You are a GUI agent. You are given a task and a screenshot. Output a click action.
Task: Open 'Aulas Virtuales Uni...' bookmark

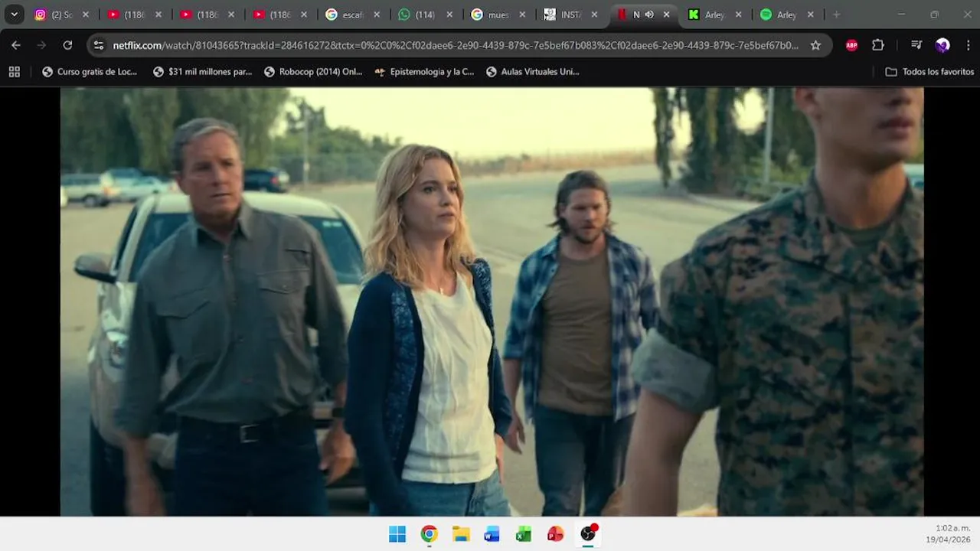pos(532,72)
